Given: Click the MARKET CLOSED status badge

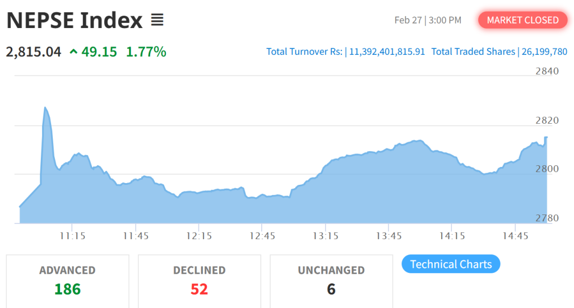Looking at the screenshot, I should pos(522,20).
